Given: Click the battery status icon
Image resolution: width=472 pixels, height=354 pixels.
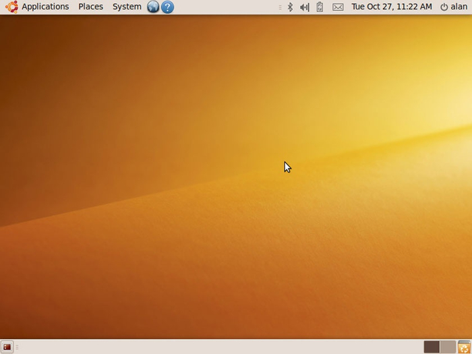Looking at the screenshot, I should (320, 7).
